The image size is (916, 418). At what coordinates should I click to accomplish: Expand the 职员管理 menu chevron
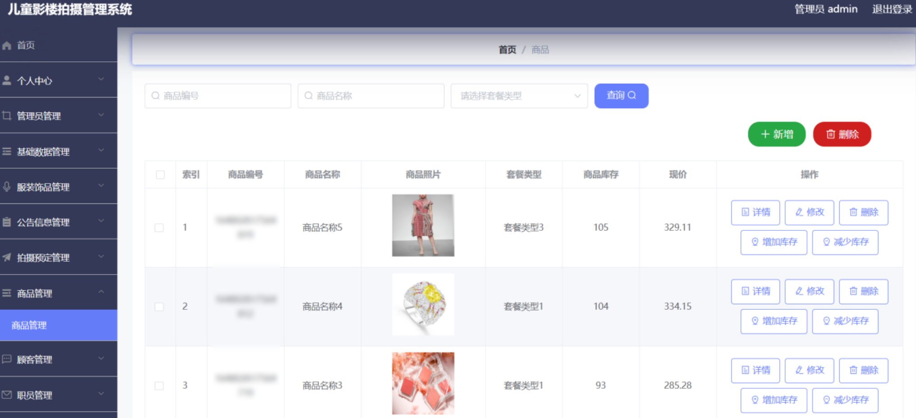pyautogui.click(x=101, y=394)
